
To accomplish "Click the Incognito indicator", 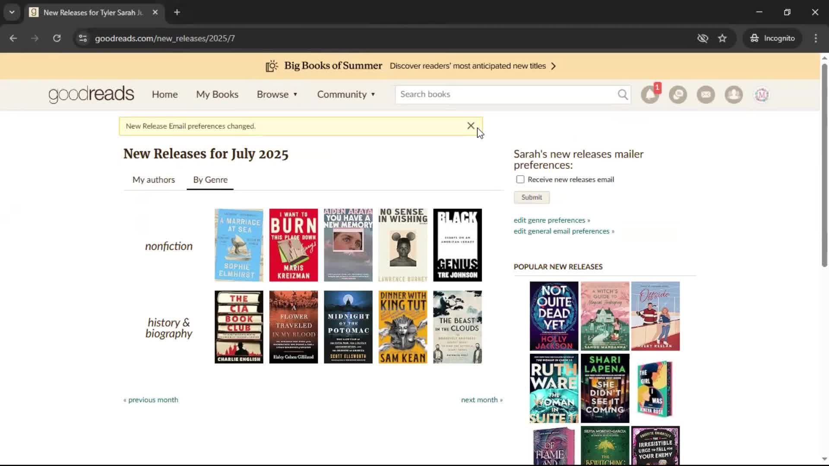I will (x=772, y=38).
